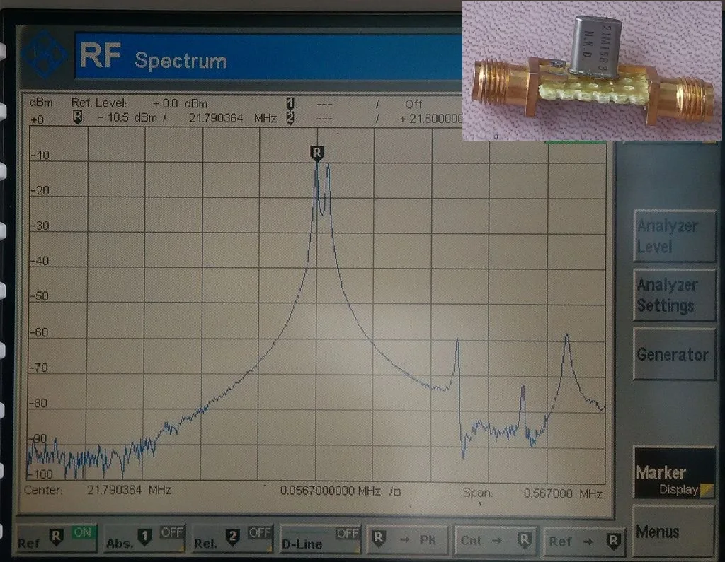Toggle the Ref R marker ON button
The width and height of the screenshot is (725, 562).
(x=57, y=539)
